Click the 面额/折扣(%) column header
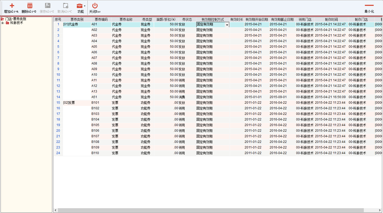383x213 pixels. click(166, 19)
